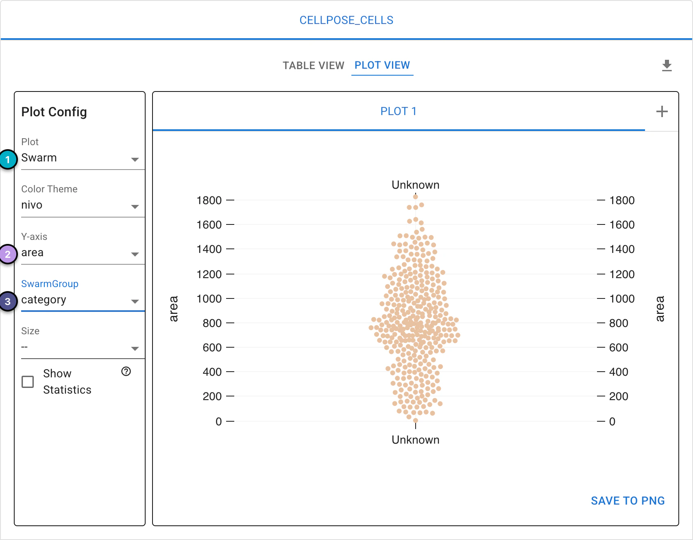Screen dimensions: 693x540
Task: Enable the Show Statistics checkbox
Action: coord(28,382)
